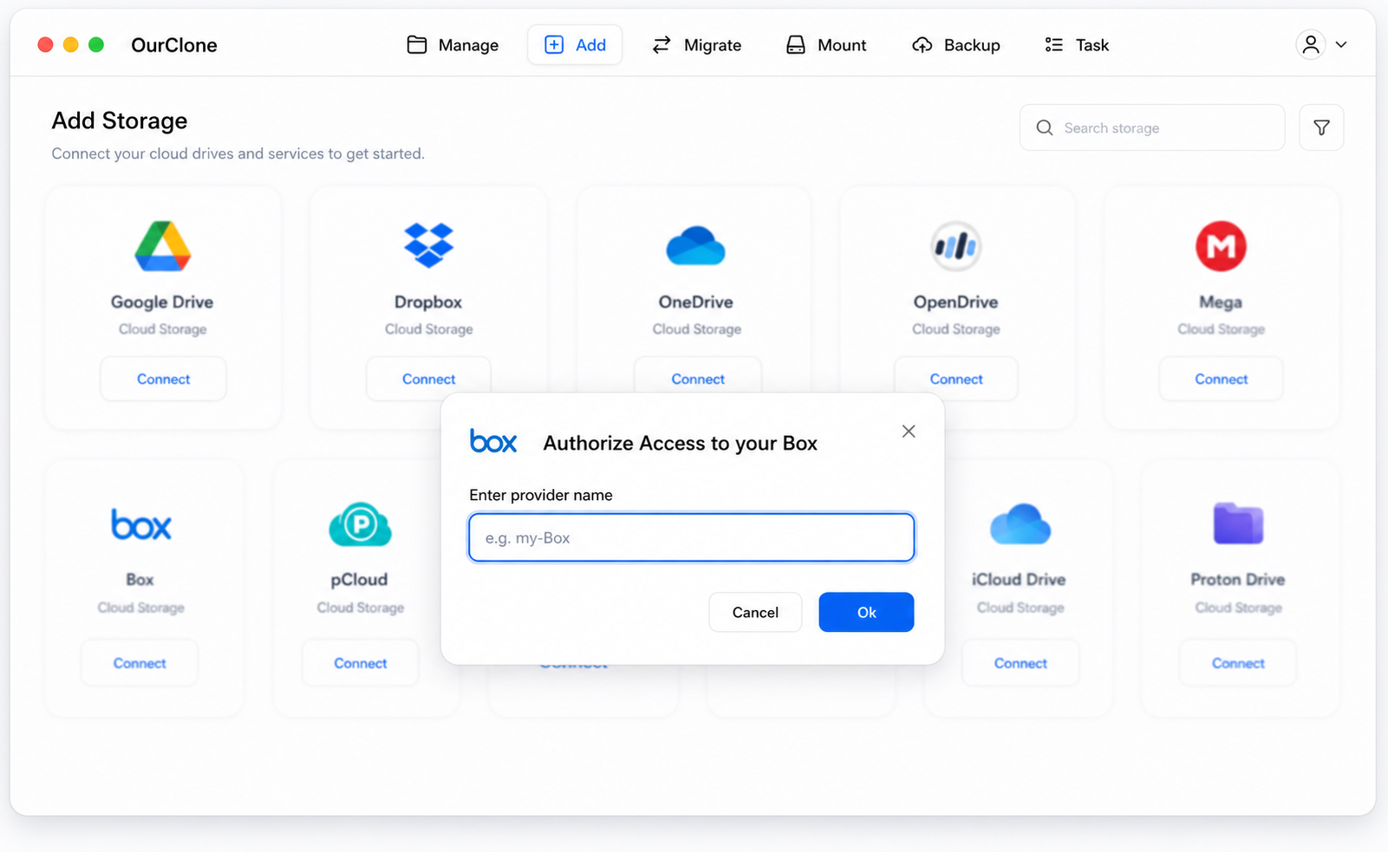Select the Add tab
Viewport: 1388px width, 852px height.
[575, 45]
